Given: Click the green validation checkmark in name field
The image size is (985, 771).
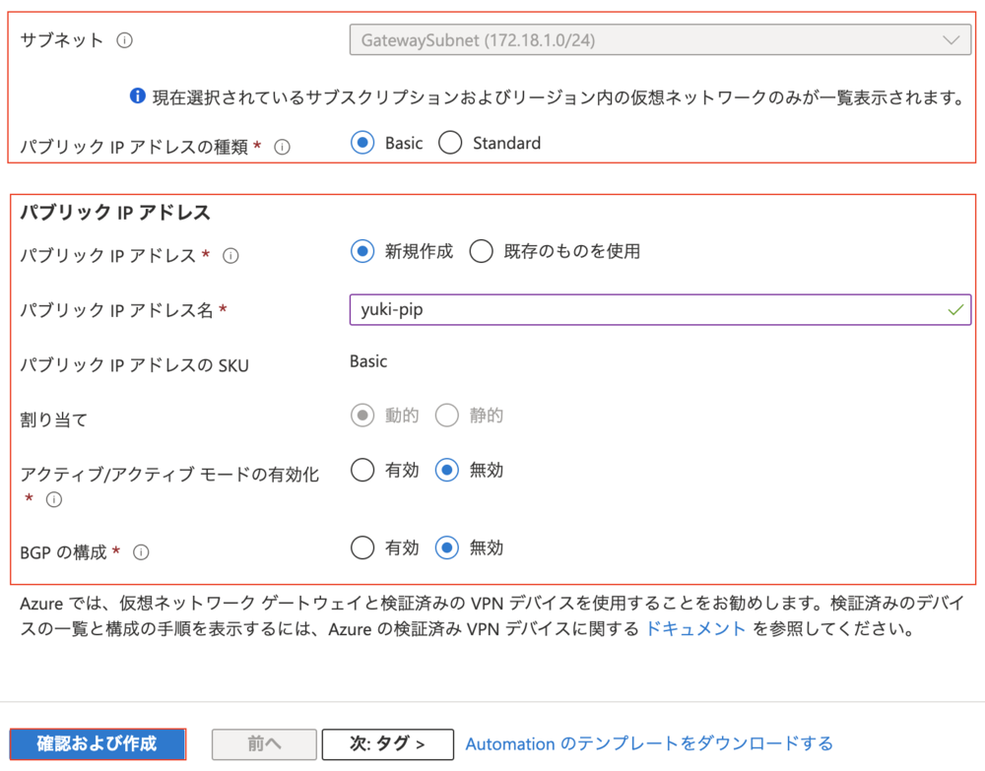Looking at the screenshot, I should pos(954,309).
